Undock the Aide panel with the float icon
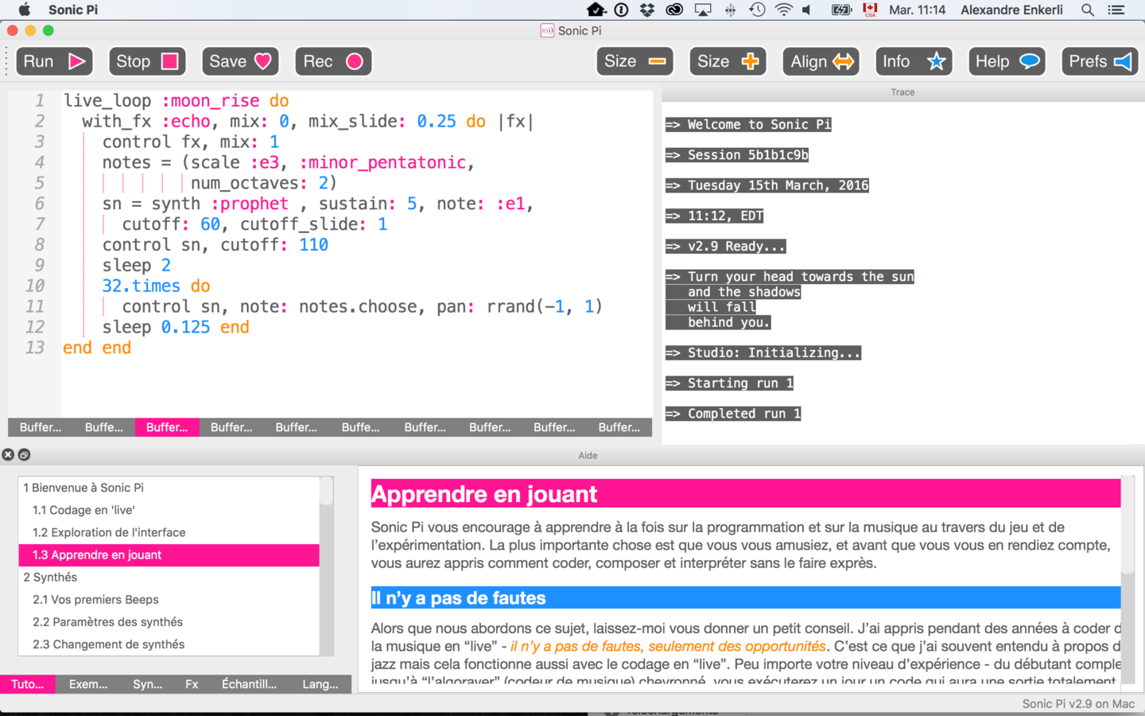The image size is (1145, 716). 24,455
